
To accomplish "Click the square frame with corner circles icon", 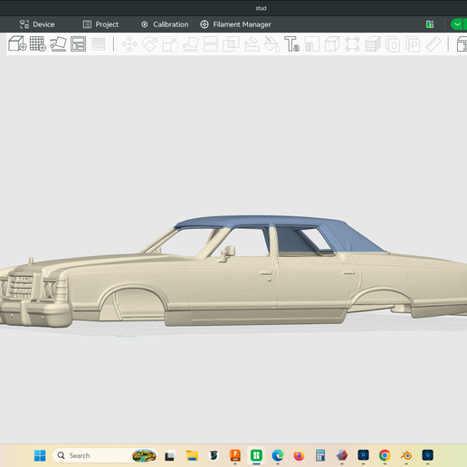I will 352,44.
